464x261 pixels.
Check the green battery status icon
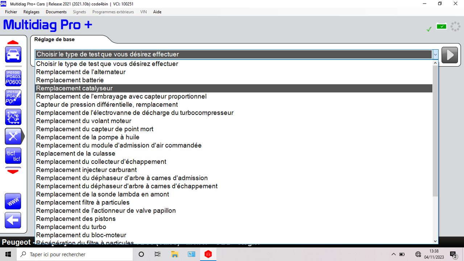442,26
